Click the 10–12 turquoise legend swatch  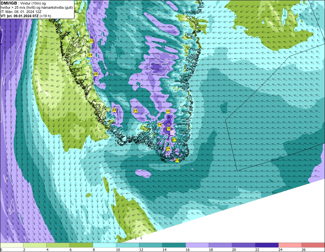click(127, 245)
